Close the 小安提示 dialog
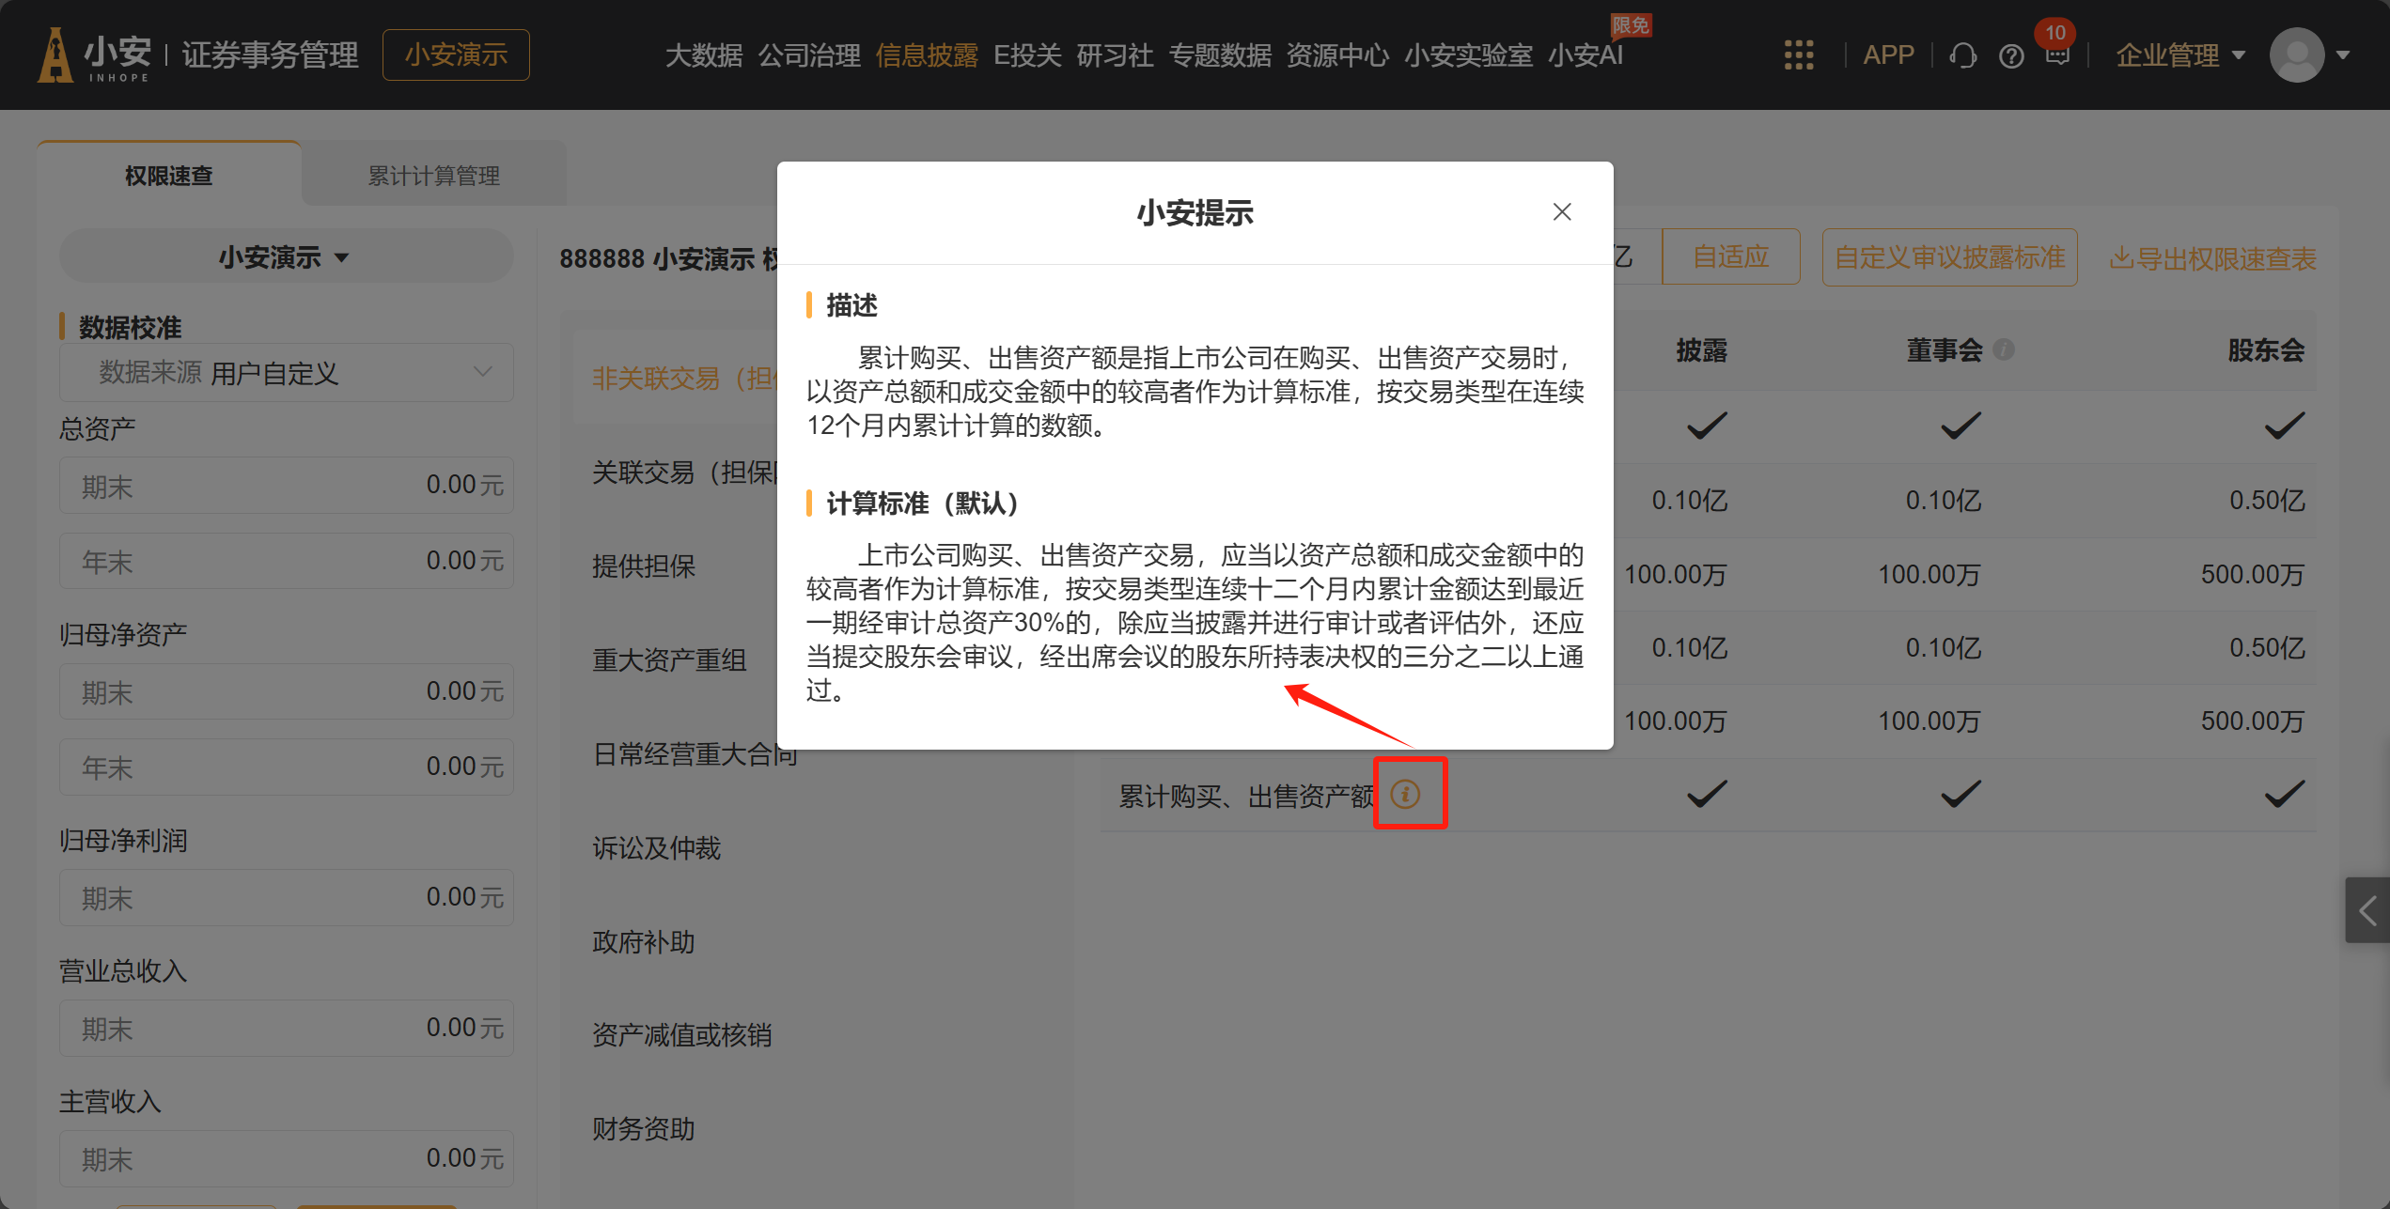The width and height of the screenshot is (2390, 1209). click(x=1561, y=212)
